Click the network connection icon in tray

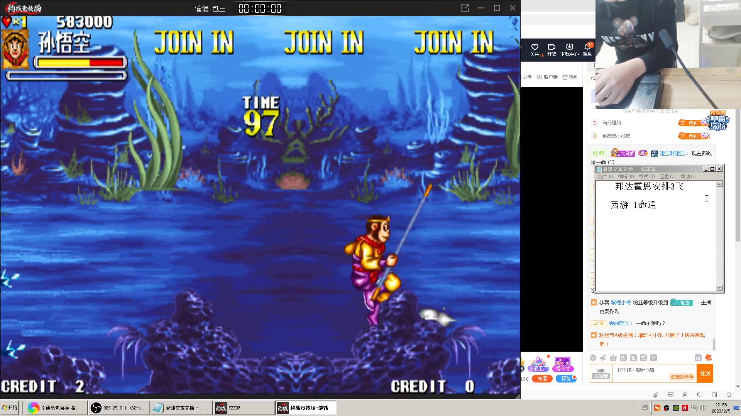pyautogui.click(x=694, y=408)
